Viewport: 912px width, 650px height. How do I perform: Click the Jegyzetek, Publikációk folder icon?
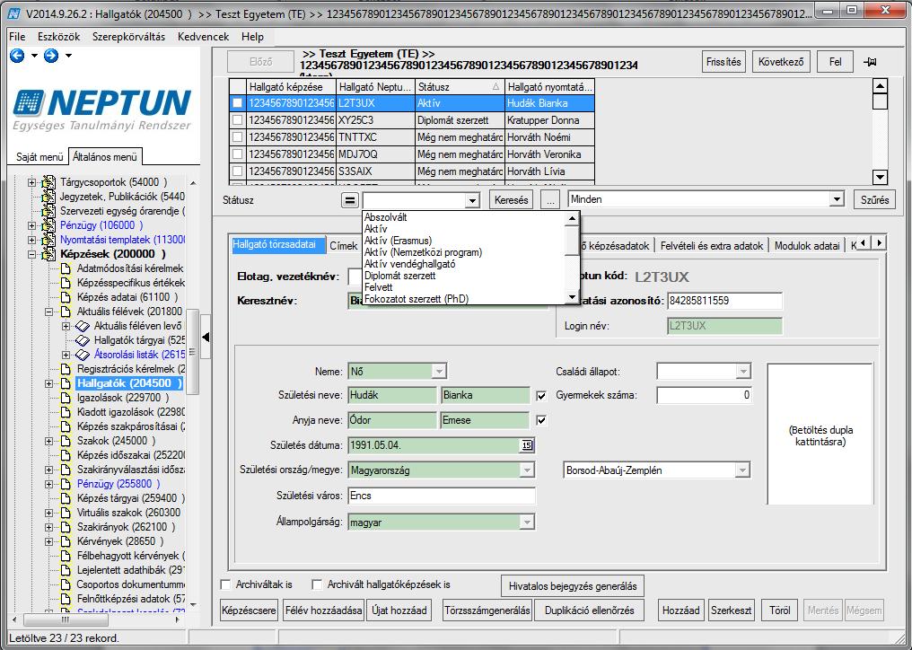tap(48, 197)
